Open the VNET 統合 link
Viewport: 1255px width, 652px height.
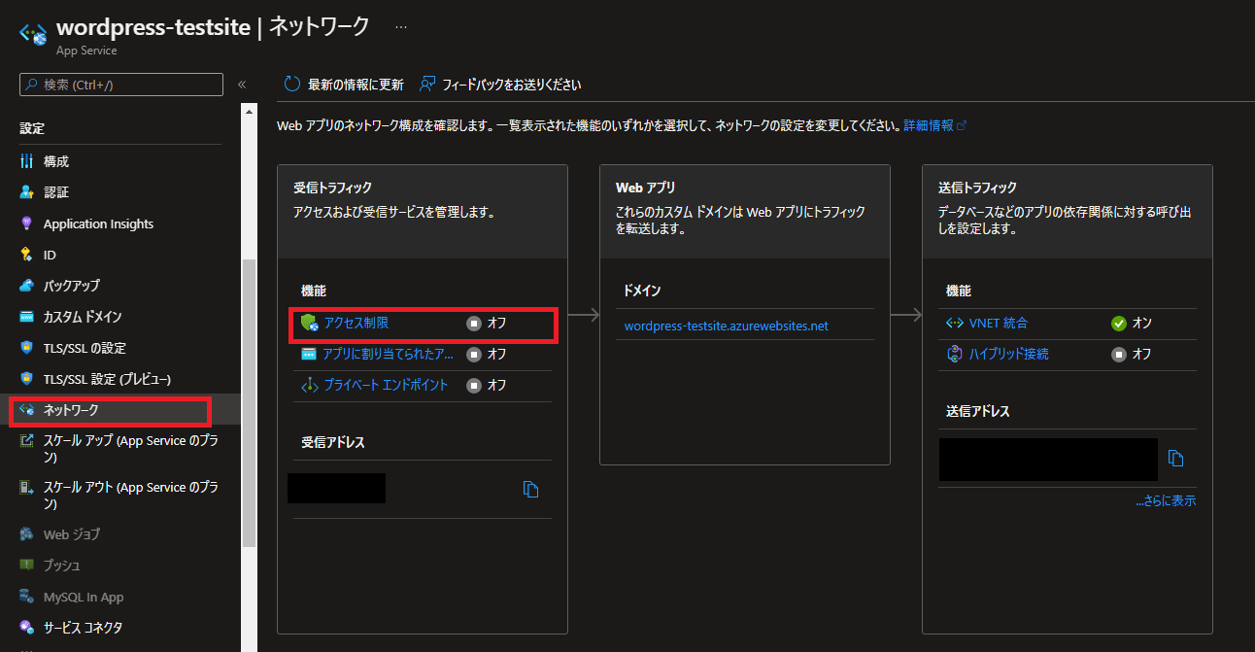pyautogui.click(x=999, y=323)
